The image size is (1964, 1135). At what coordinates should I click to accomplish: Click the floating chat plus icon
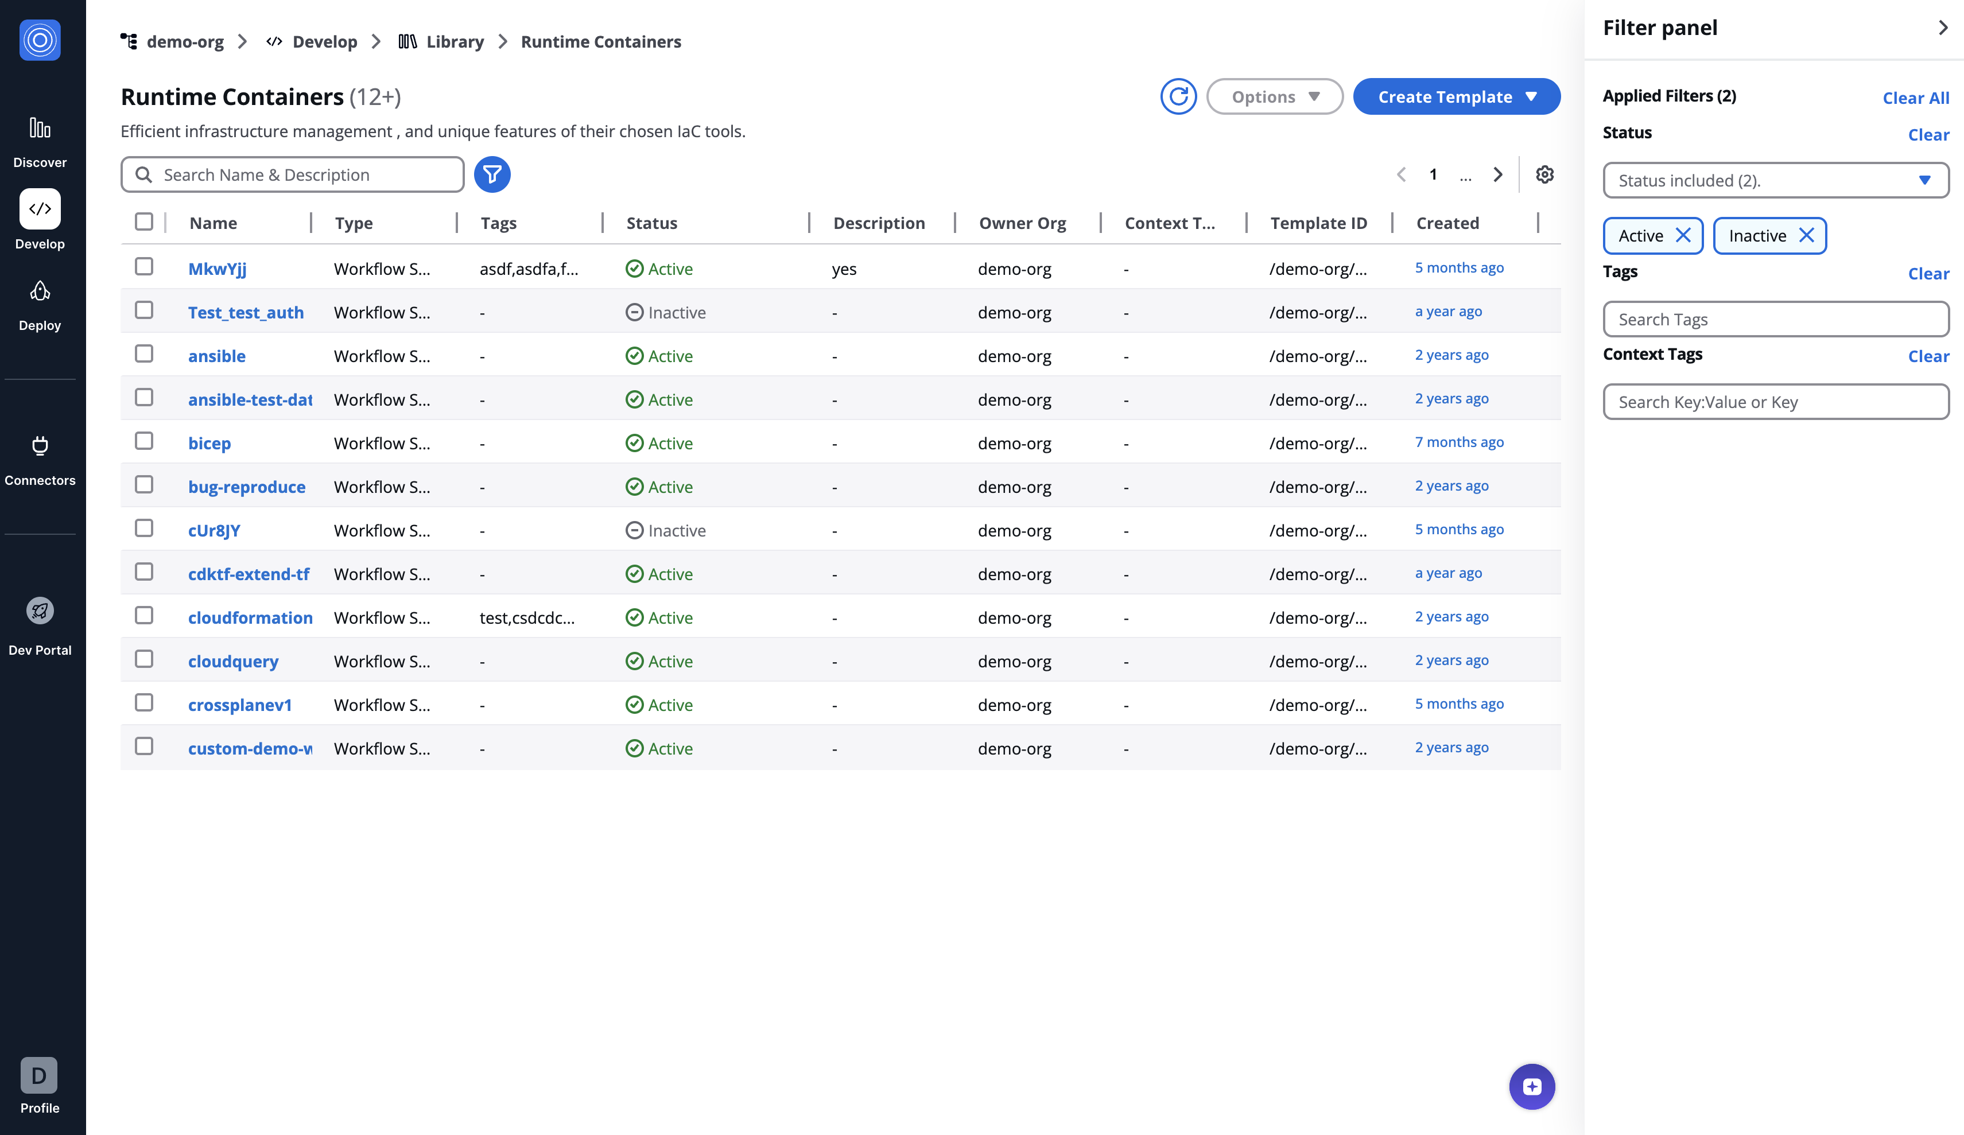click(1531, 1086)
